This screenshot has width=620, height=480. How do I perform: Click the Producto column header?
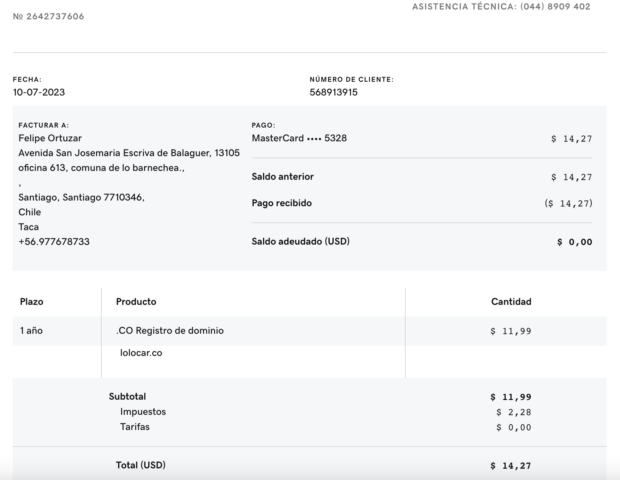point(136,302)
